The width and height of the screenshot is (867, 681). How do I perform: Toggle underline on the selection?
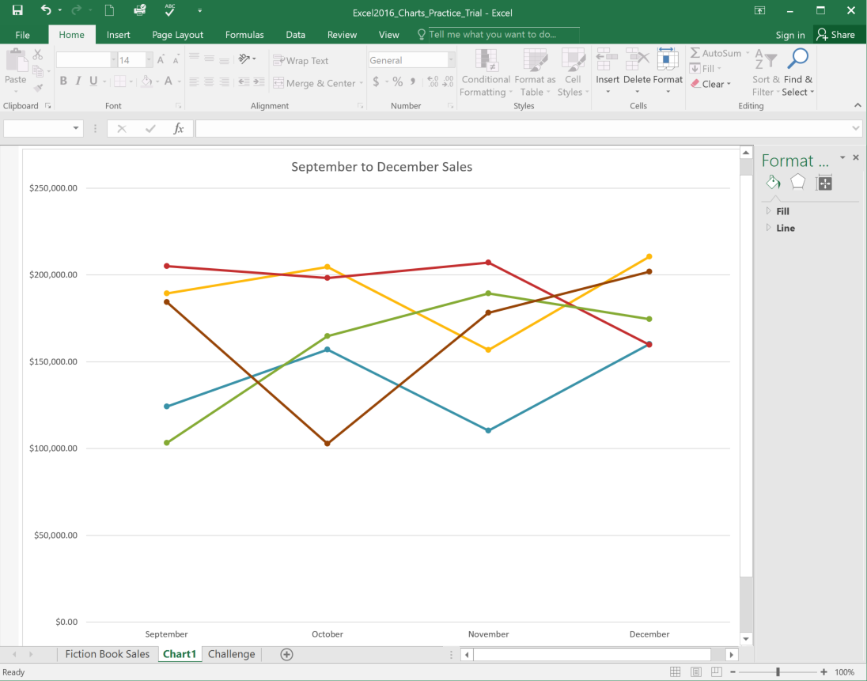[93, 81]
